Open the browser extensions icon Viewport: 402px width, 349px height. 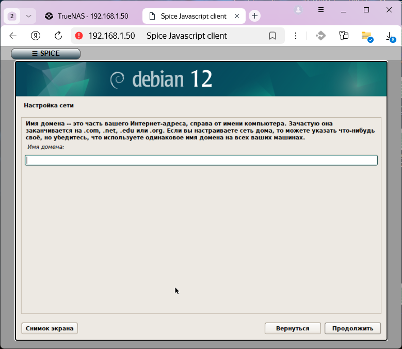pyautogui.click(x=344, y=36)
